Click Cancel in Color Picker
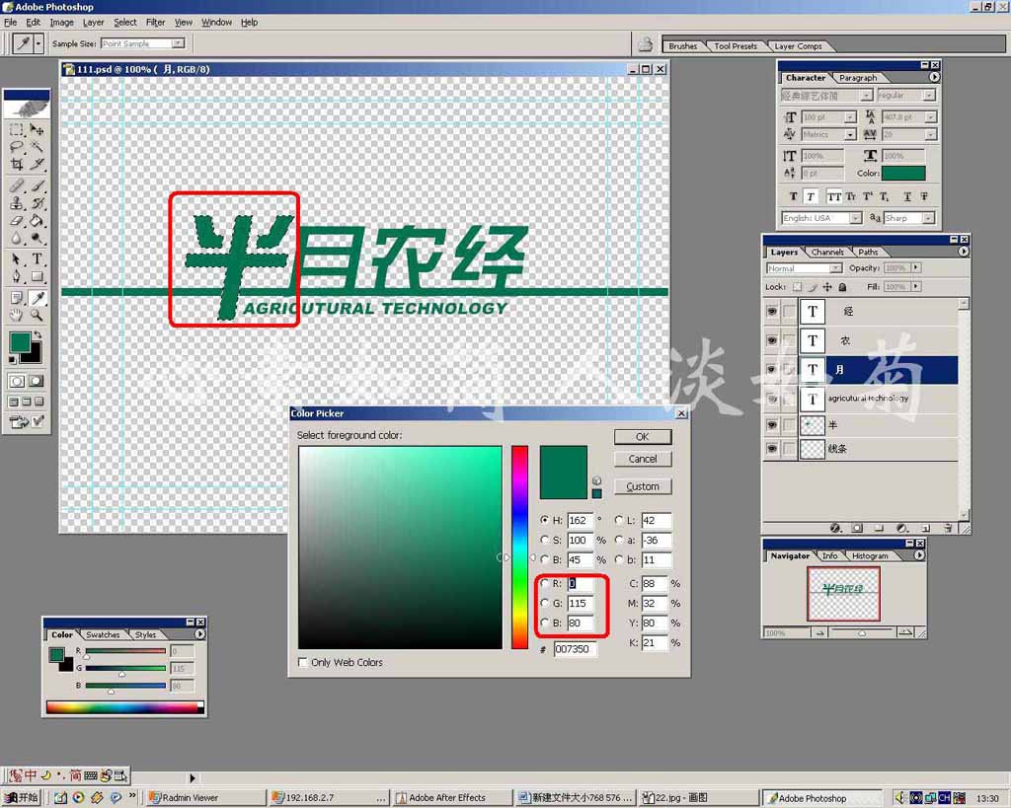The image size is (1011, 808). pos(643,459)
